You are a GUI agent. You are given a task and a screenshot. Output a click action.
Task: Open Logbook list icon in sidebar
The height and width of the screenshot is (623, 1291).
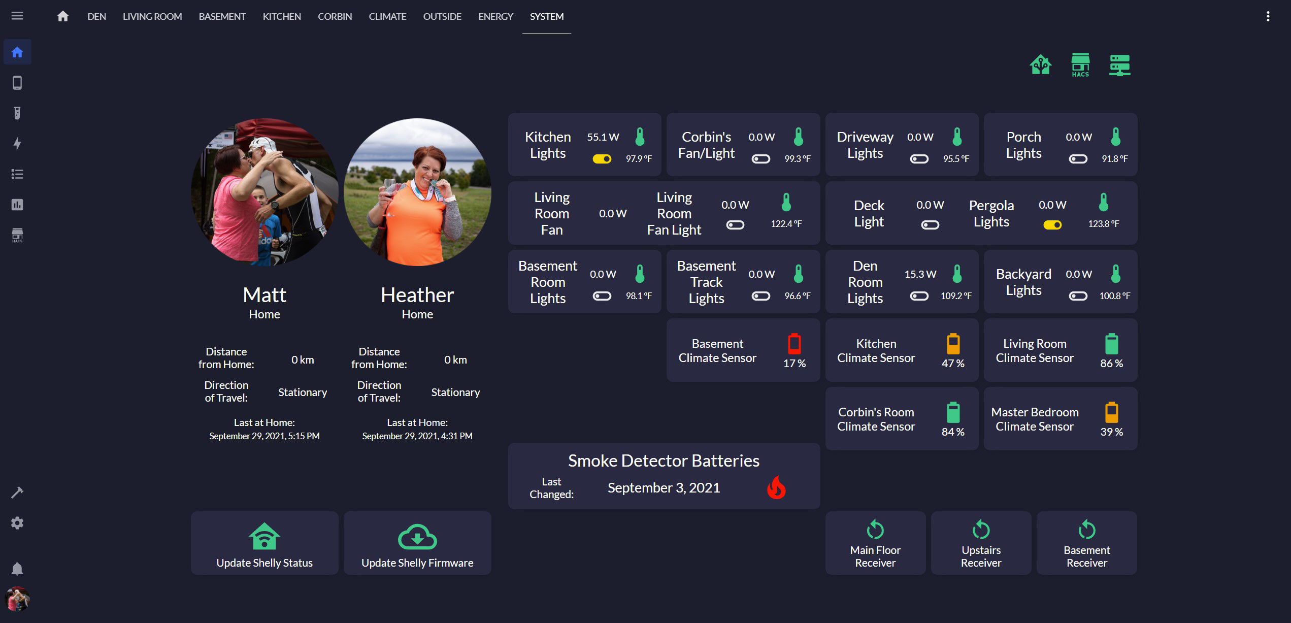pos(17,174)
